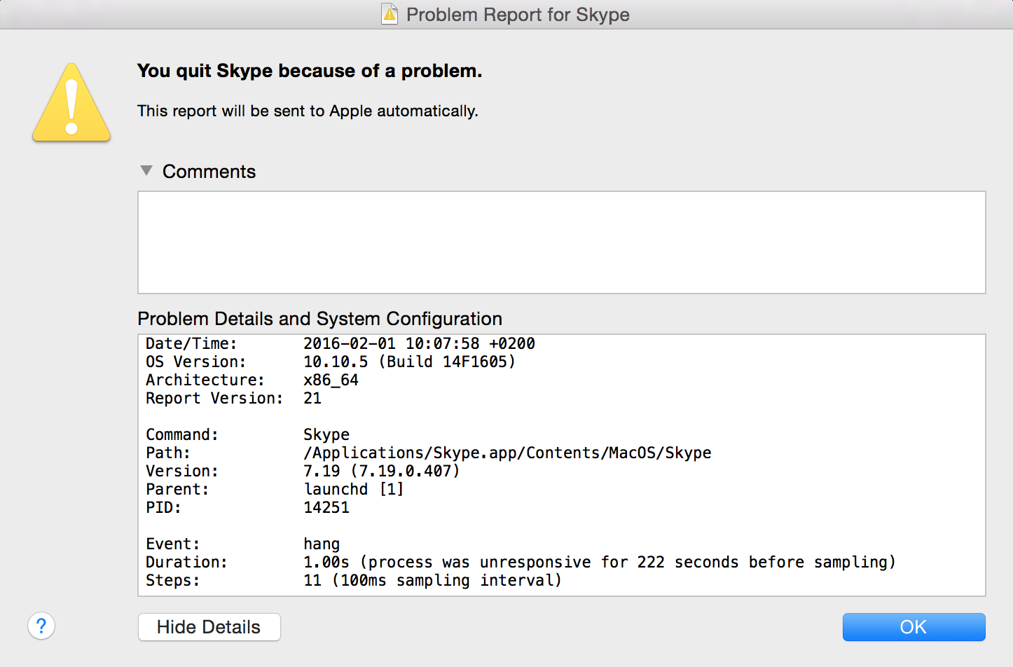Image resolution: width=1013 pixels, height=667 pixels.
Task: Click the 'Event:' field label
Action: 173,544
